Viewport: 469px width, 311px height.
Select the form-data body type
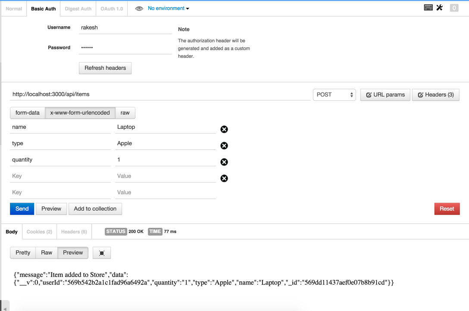click(28, 113)
